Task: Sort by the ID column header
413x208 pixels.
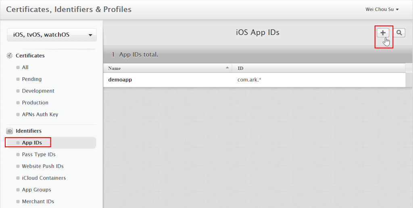Action: click(319, 68)
